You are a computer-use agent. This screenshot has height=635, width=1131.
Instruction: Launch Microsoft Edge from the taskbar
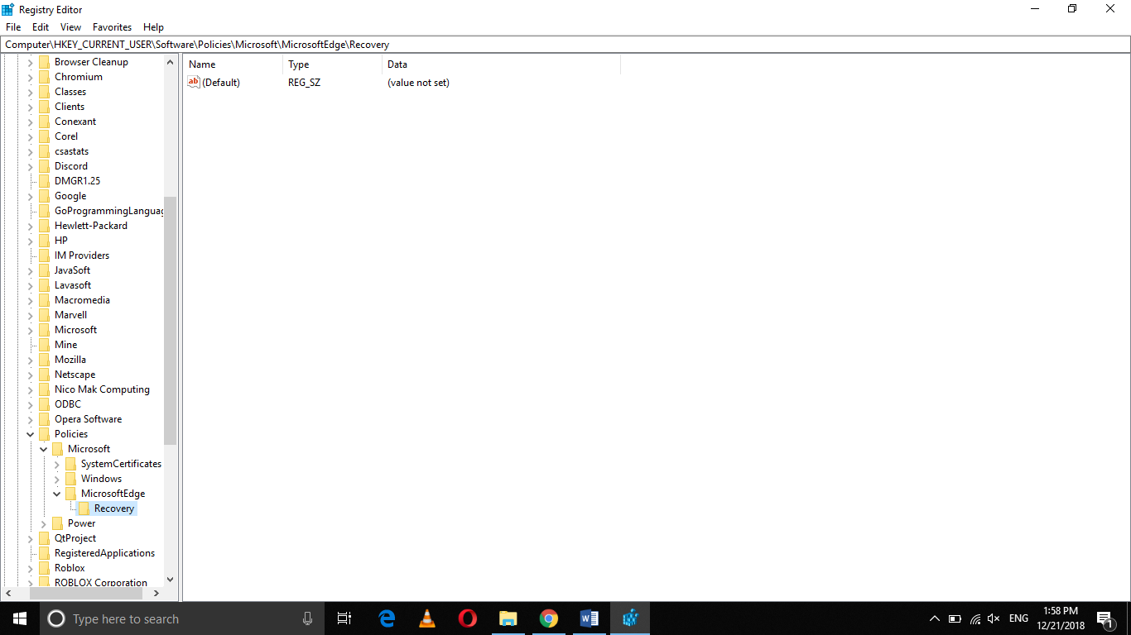386,618
